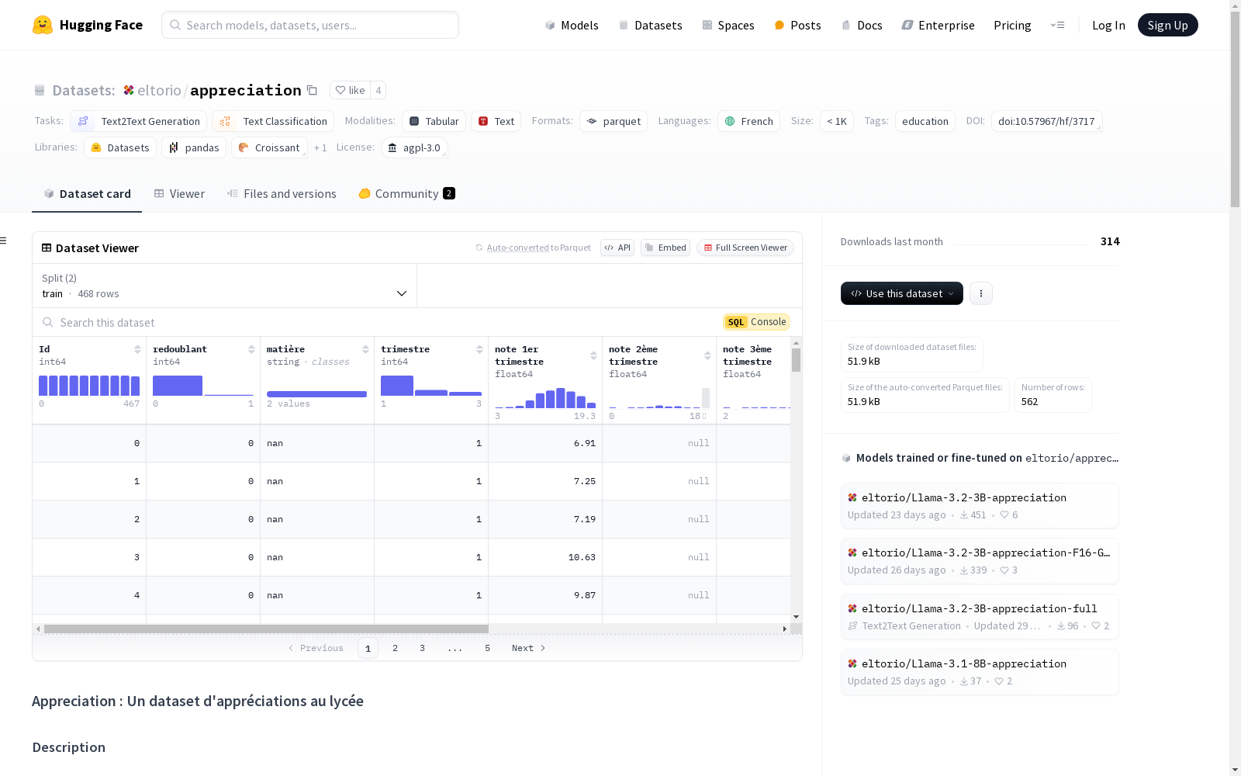The height and width of the screenshot is (776, 1241).
Task: Click the like count number 4
Action: 379,90
